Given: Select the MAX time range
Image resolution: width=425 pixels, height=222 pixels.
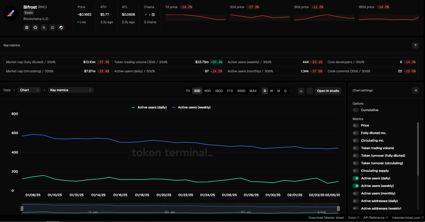Looking at the screenshot, I should point(253,91).
